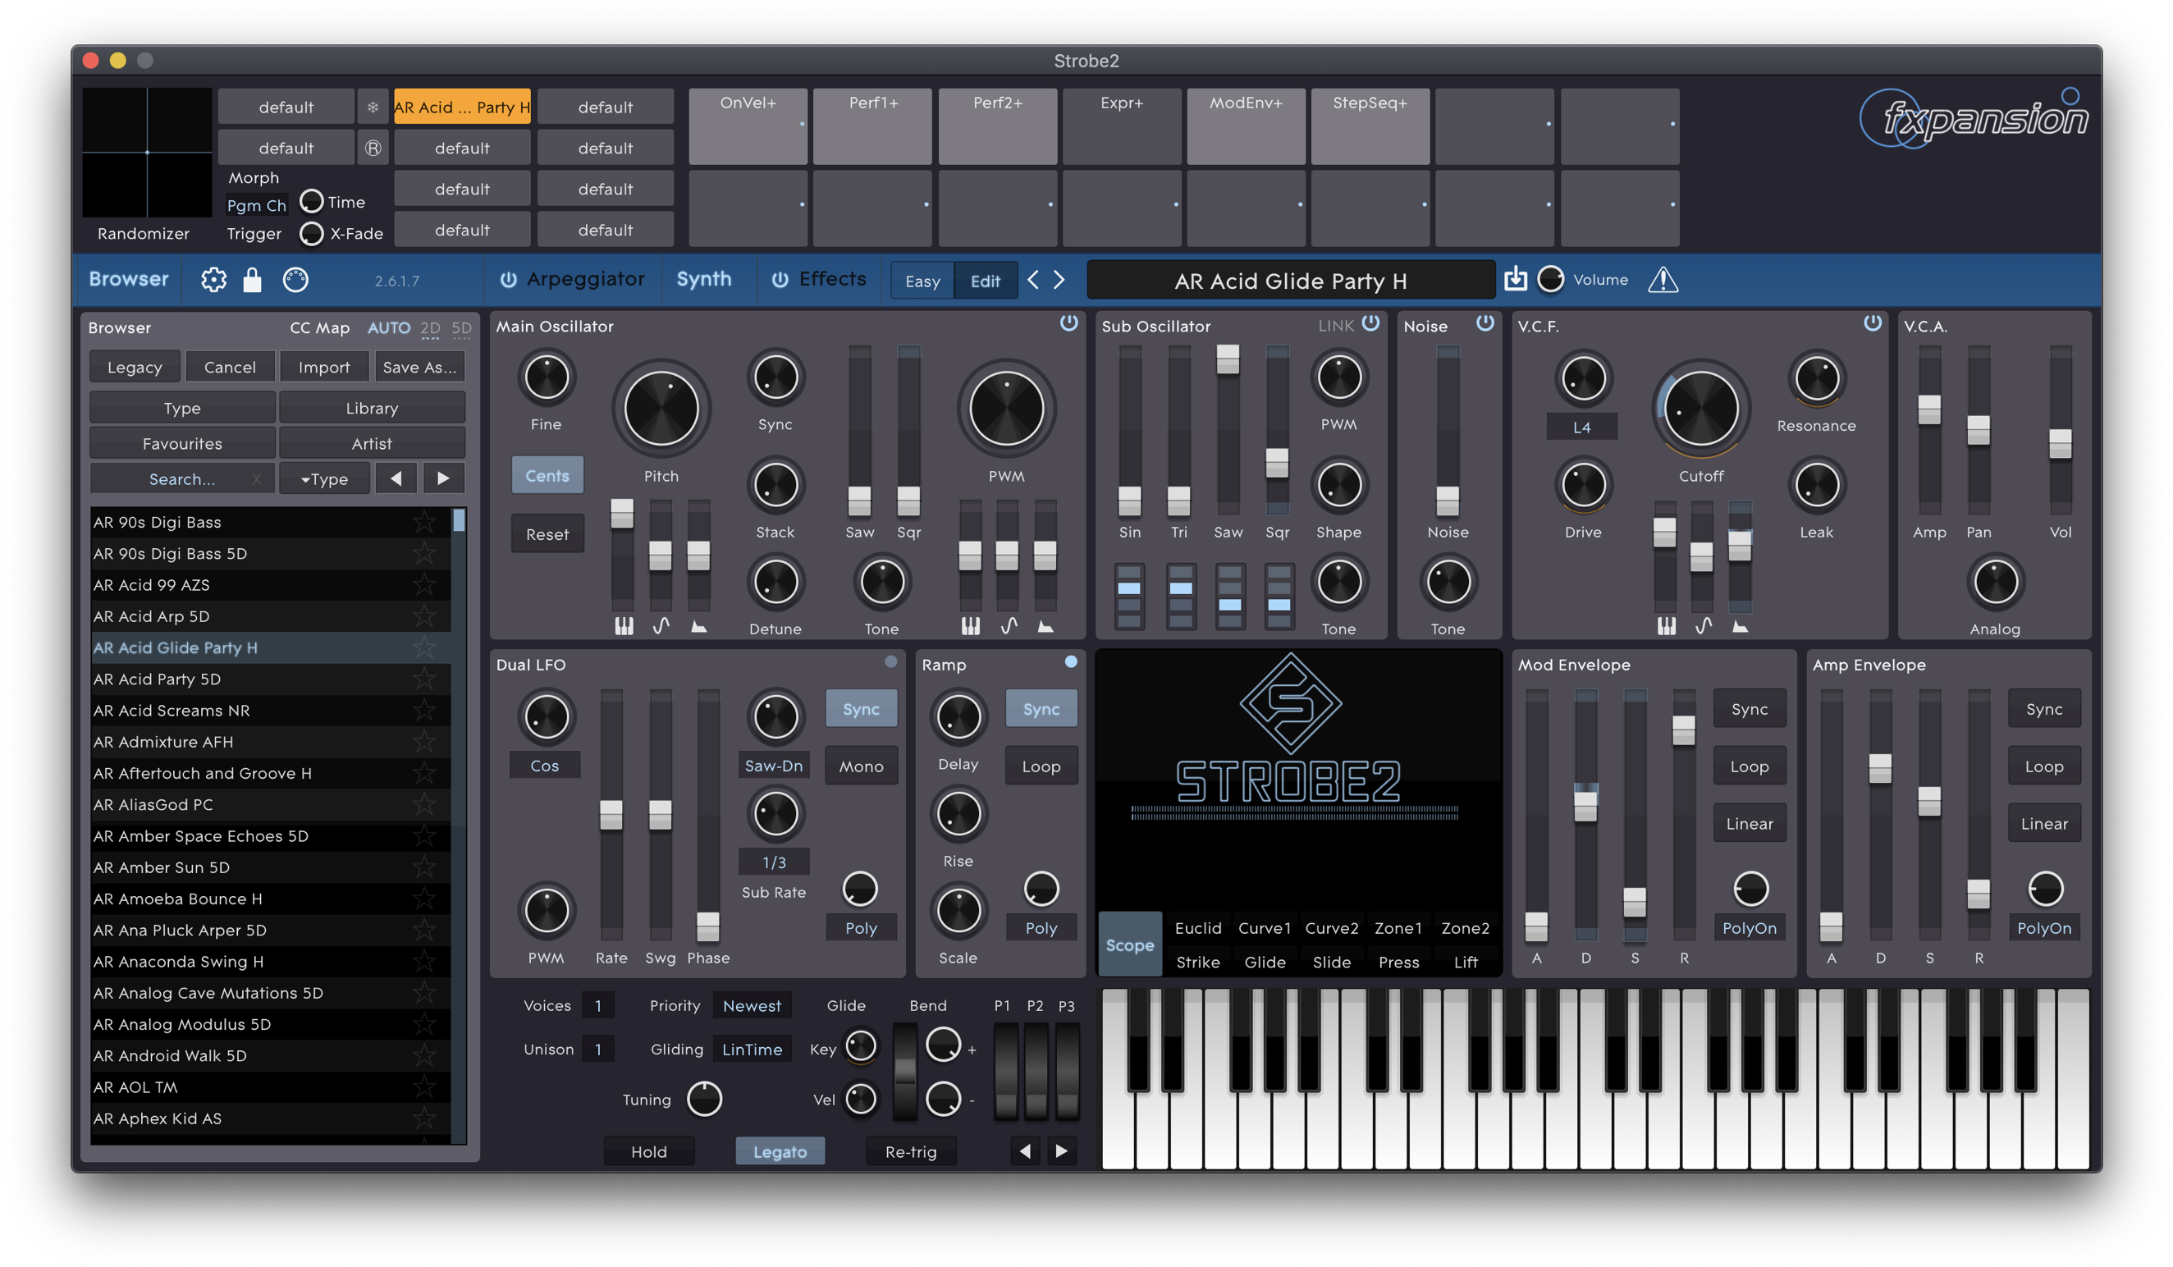Open settings gear in blue toolbar

click(x=213, y=280)
